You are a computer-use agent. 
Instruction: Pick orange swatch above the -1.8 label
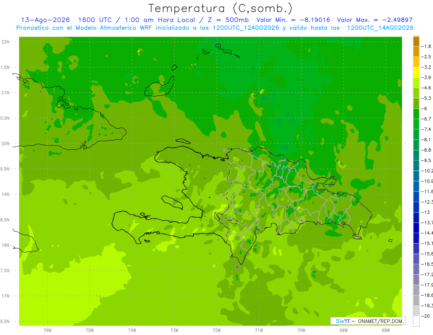[x=416, y=41]
